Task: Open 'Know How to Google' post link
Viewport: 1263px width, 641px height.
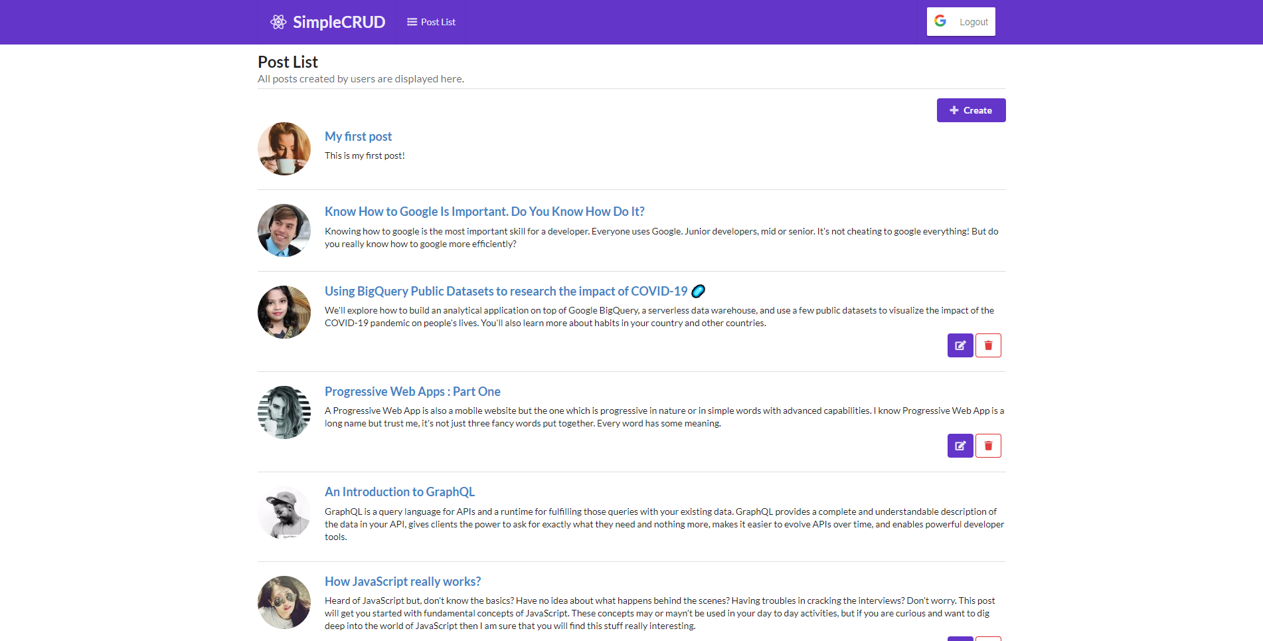Action: click(x=484, y=211)
